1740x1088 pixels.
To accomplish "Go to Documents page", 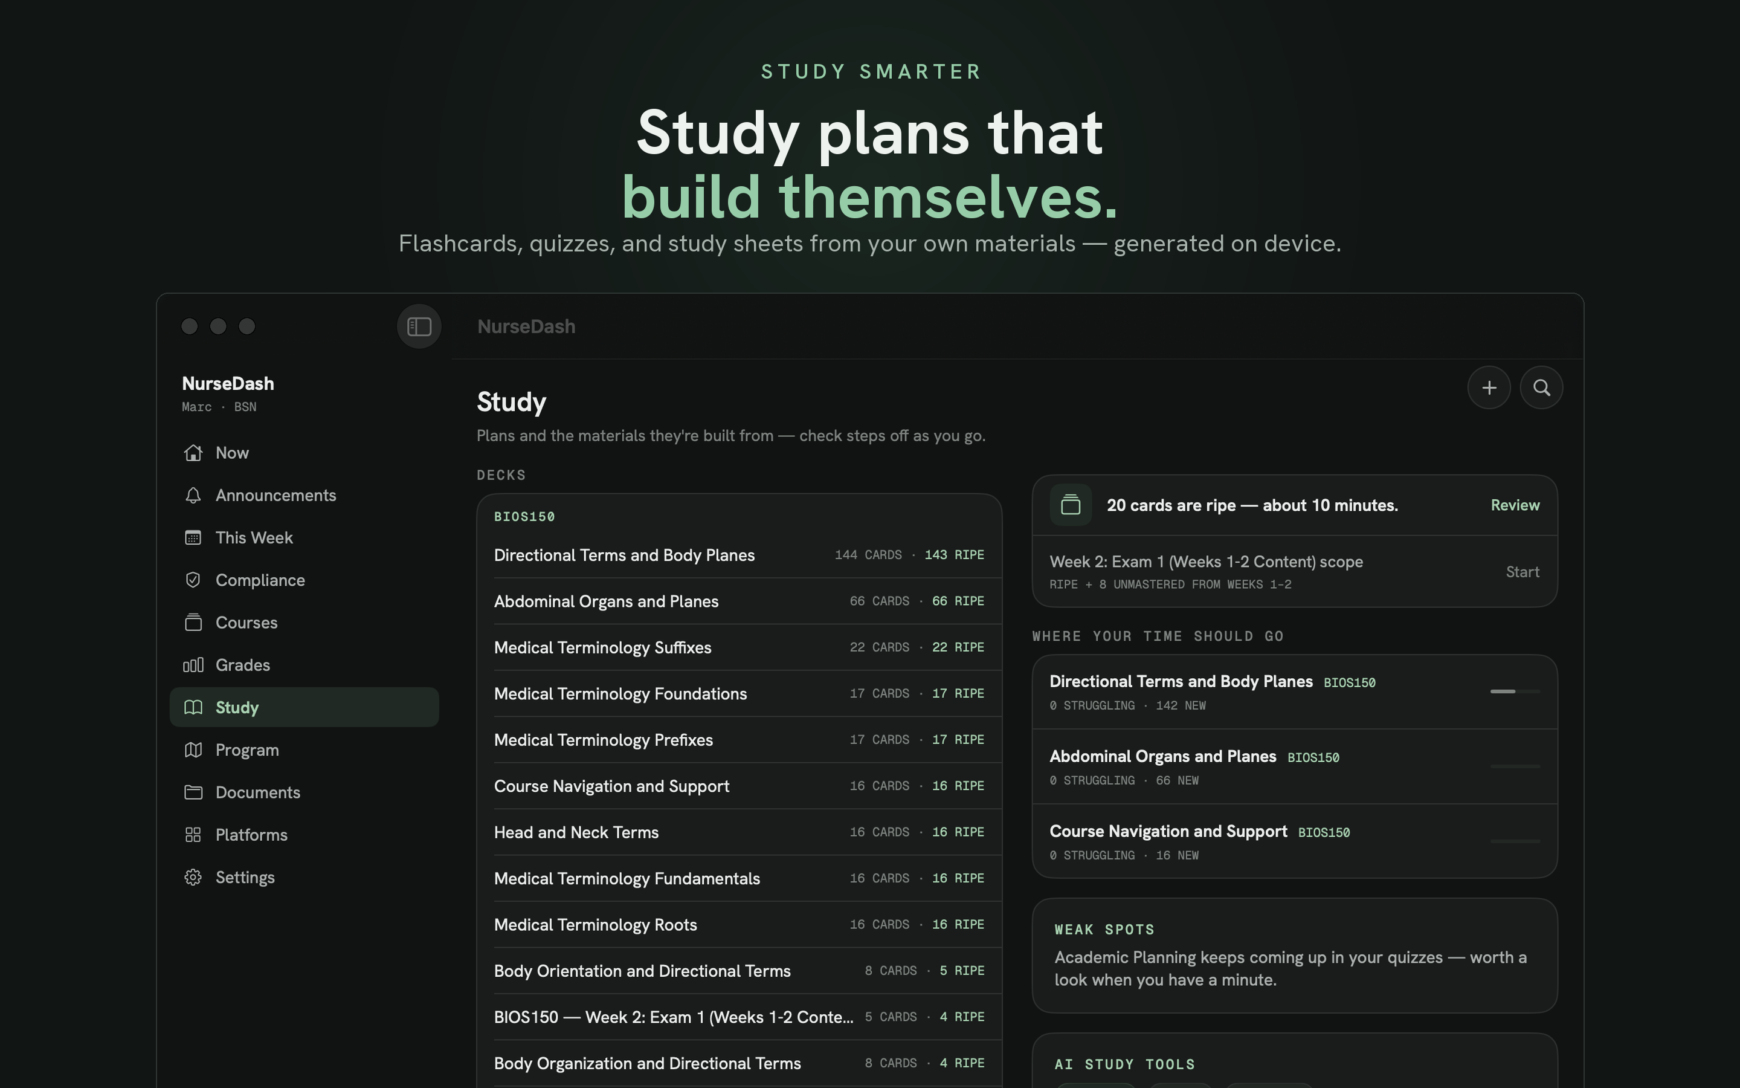I will point(304,792).
